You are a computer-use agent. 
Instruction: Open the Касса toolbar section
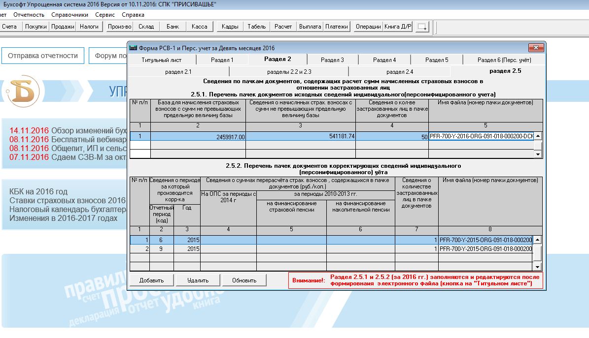199,27
